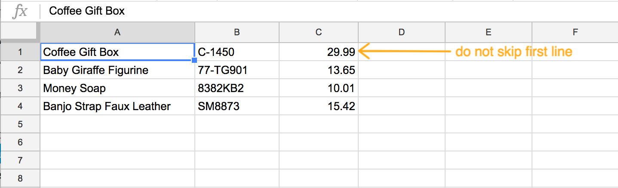Select row 1 header
618x188 pixels.
click(20, 52)
